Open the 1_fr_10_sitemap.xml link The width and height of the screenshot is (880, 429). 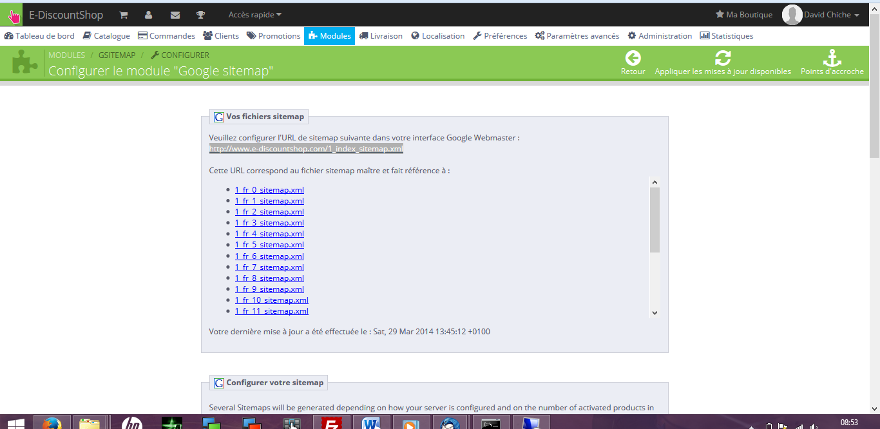click(272, 300)
